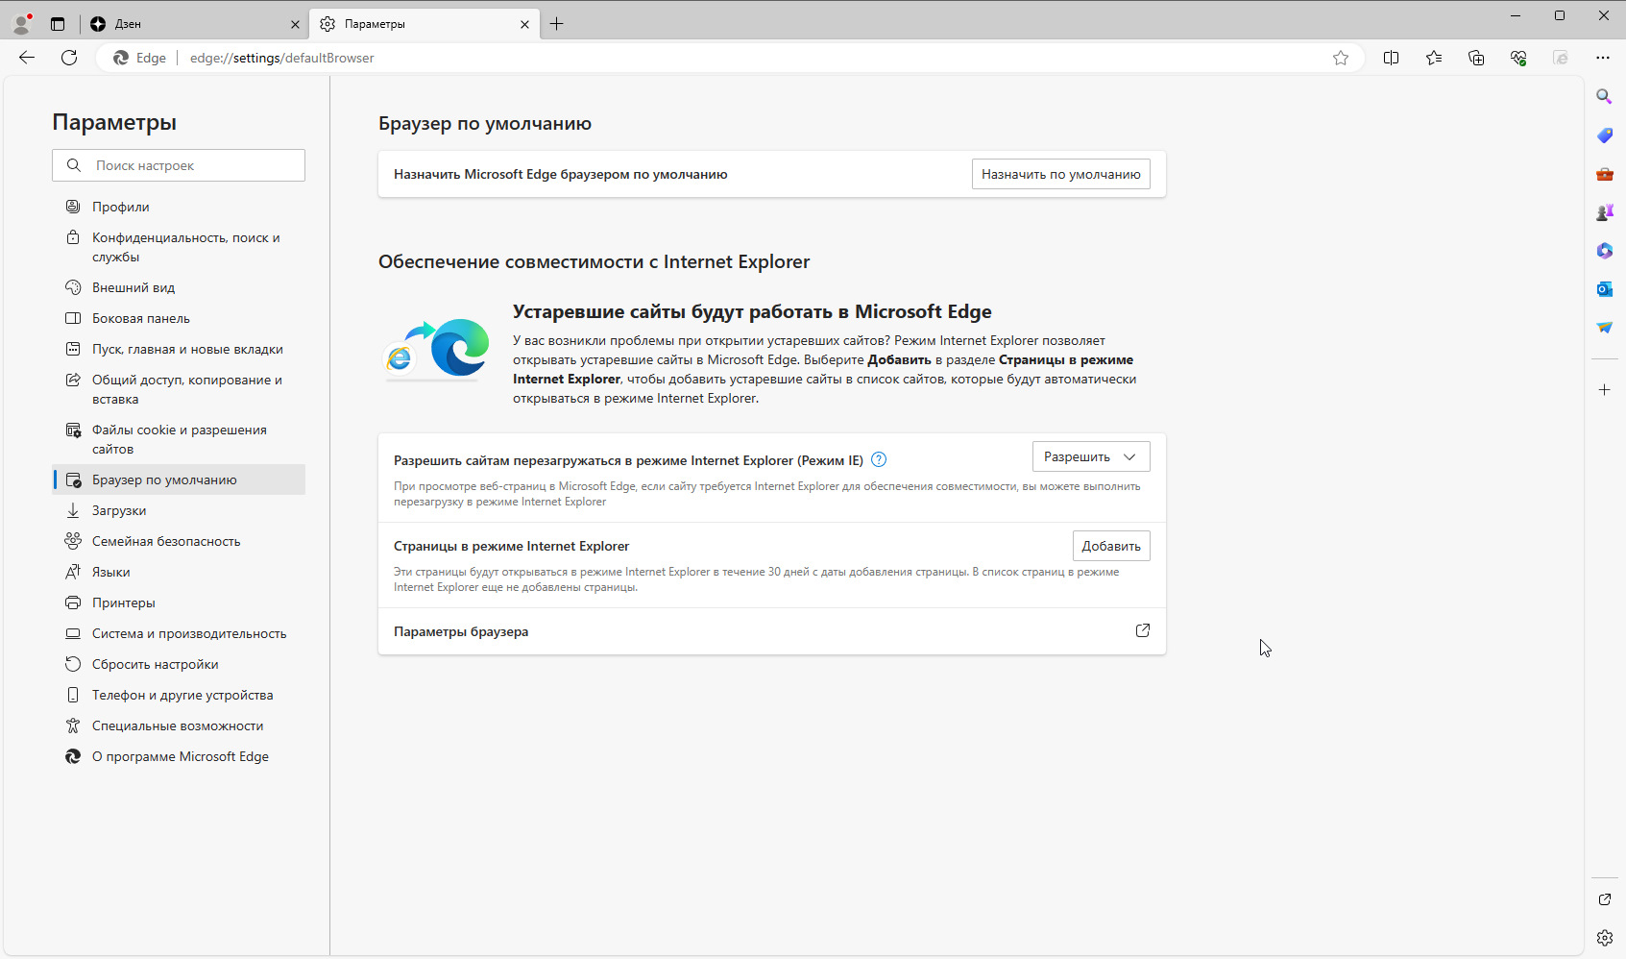Screen dimensions: 1626x959
Task: Open a new tab with plus button
Action: [557, 24]
